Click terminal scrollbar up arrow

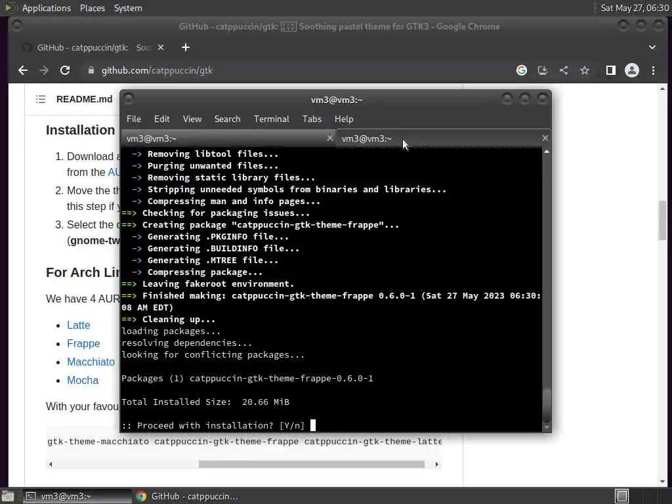547,152
